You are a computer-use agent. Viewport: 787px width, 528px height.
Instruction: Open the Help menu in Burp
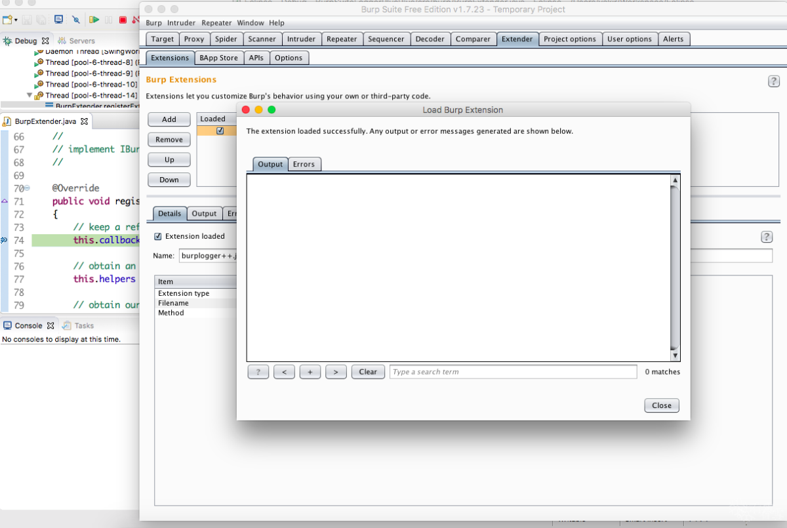click(x=277, y=23)
